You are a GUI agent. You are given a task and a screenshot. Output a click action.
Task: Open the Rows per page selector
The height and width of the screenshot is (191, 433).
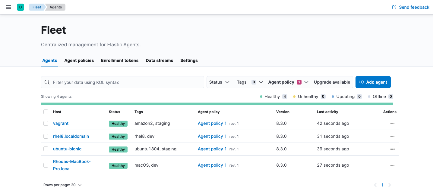click(x=63, y=185)
